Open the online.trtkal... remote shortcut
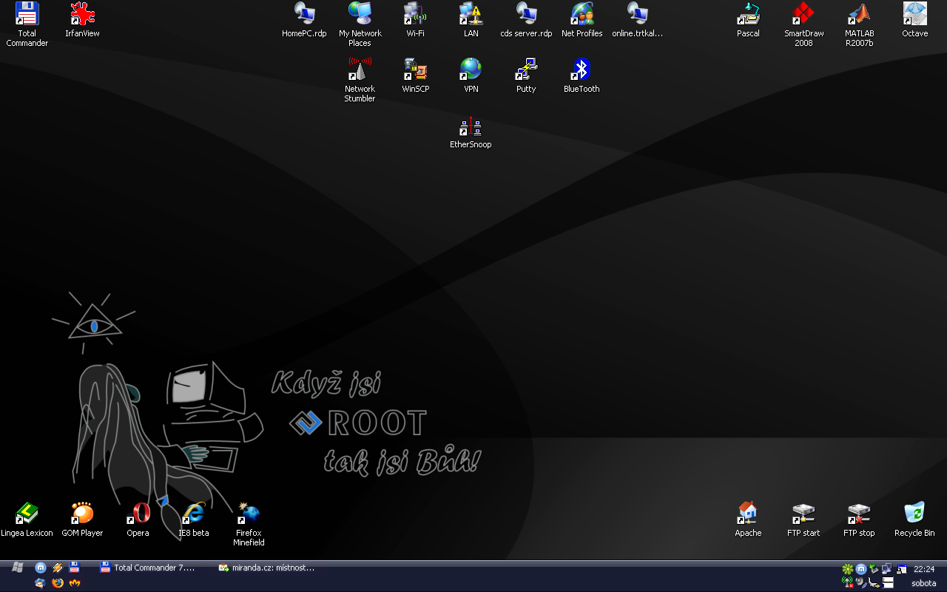 point(637,20)
